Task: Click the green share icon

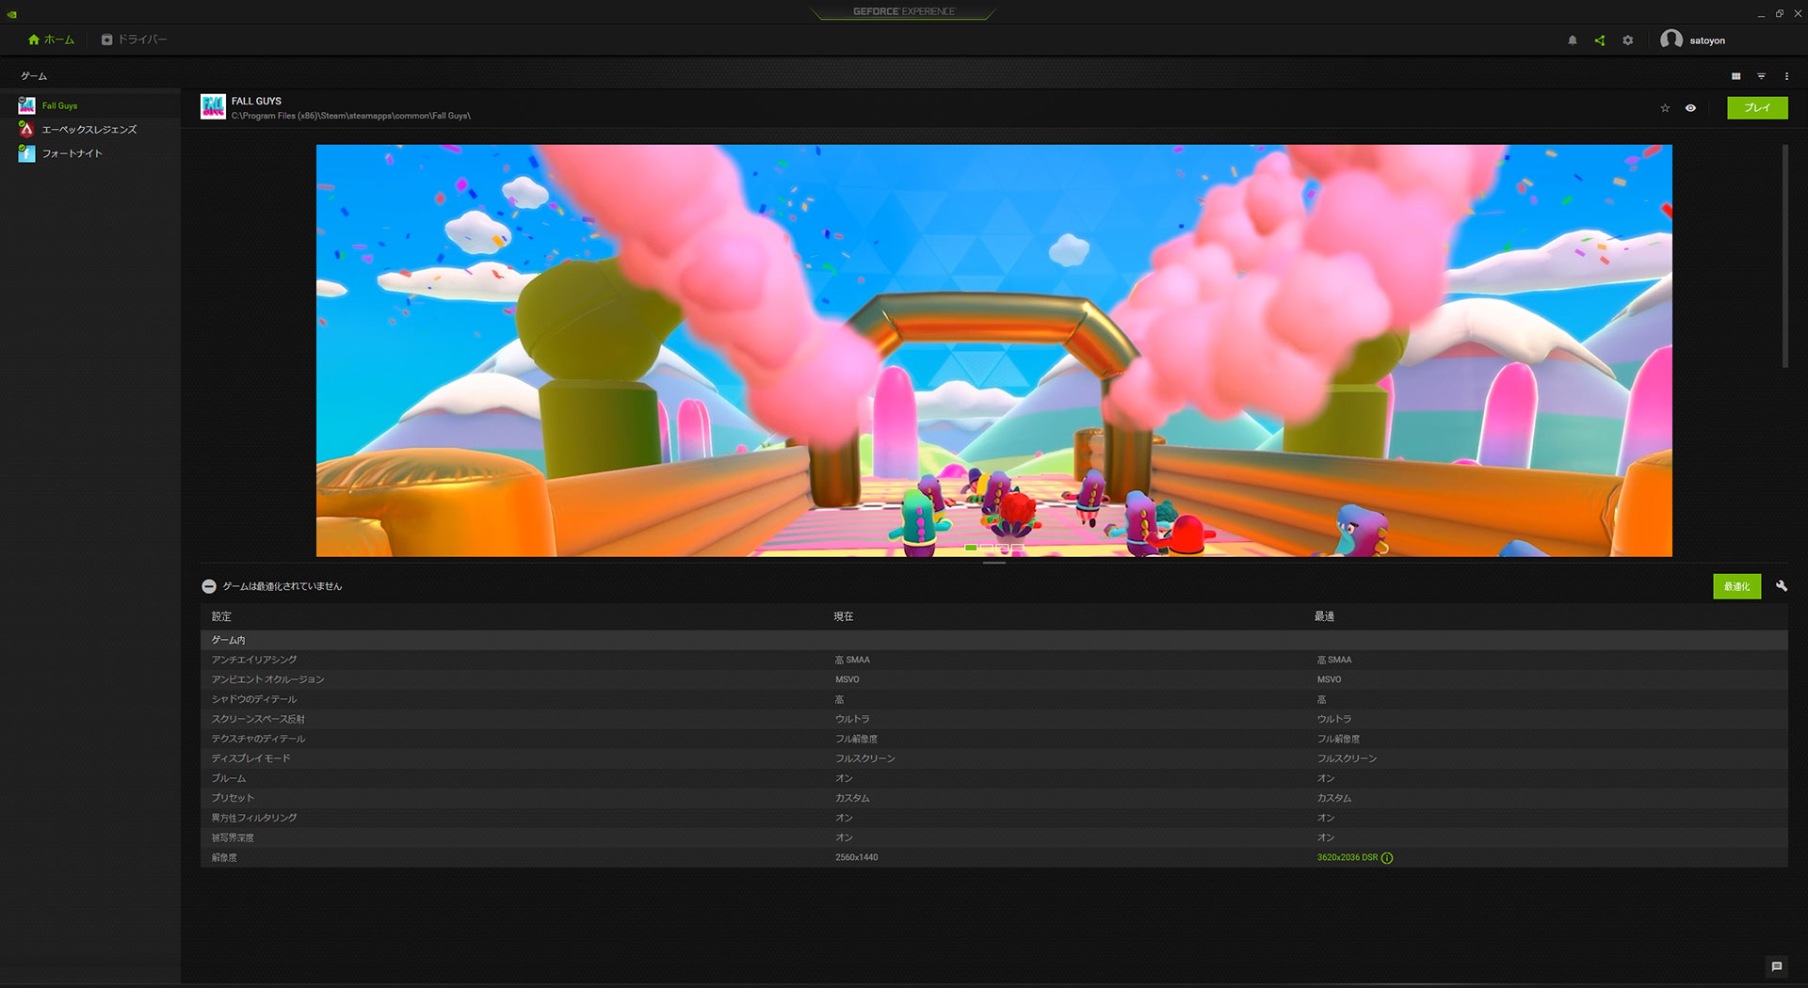Action: 1599,40
